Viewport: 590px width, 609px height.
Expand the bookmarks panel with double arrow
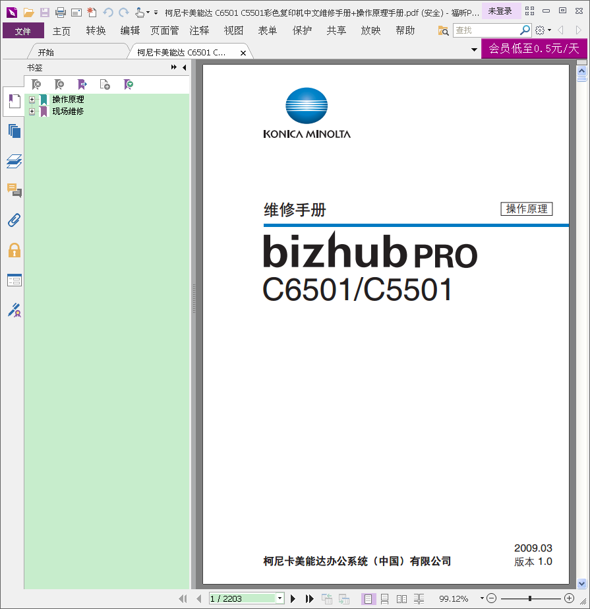(x=173, y=67)
